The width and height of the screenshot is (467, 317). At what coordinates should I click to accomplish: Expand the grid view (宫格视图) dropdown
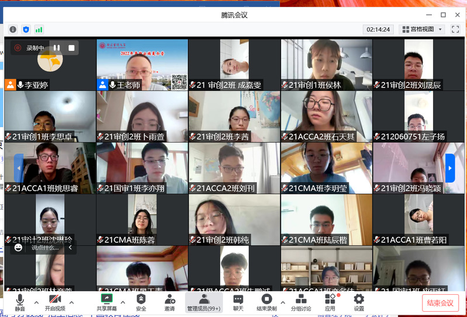pyautogui.click(x=422, y=29)
